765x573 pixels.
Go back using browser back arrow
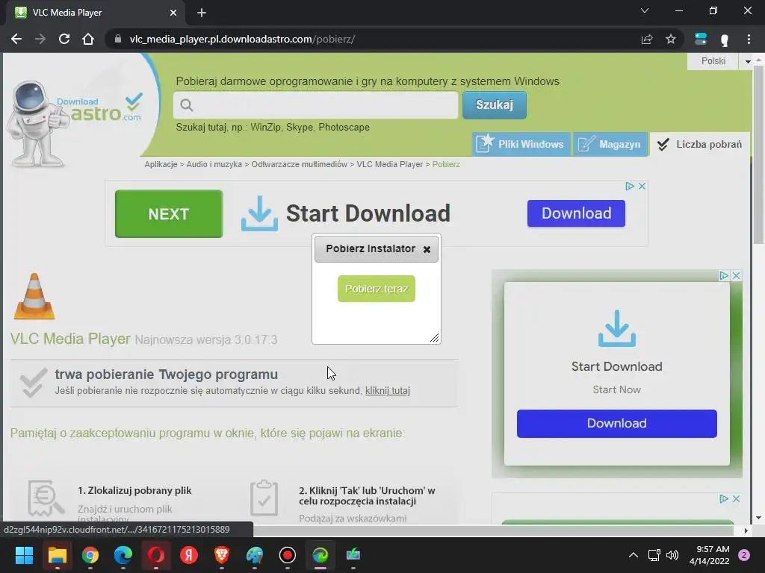(16, 39)
